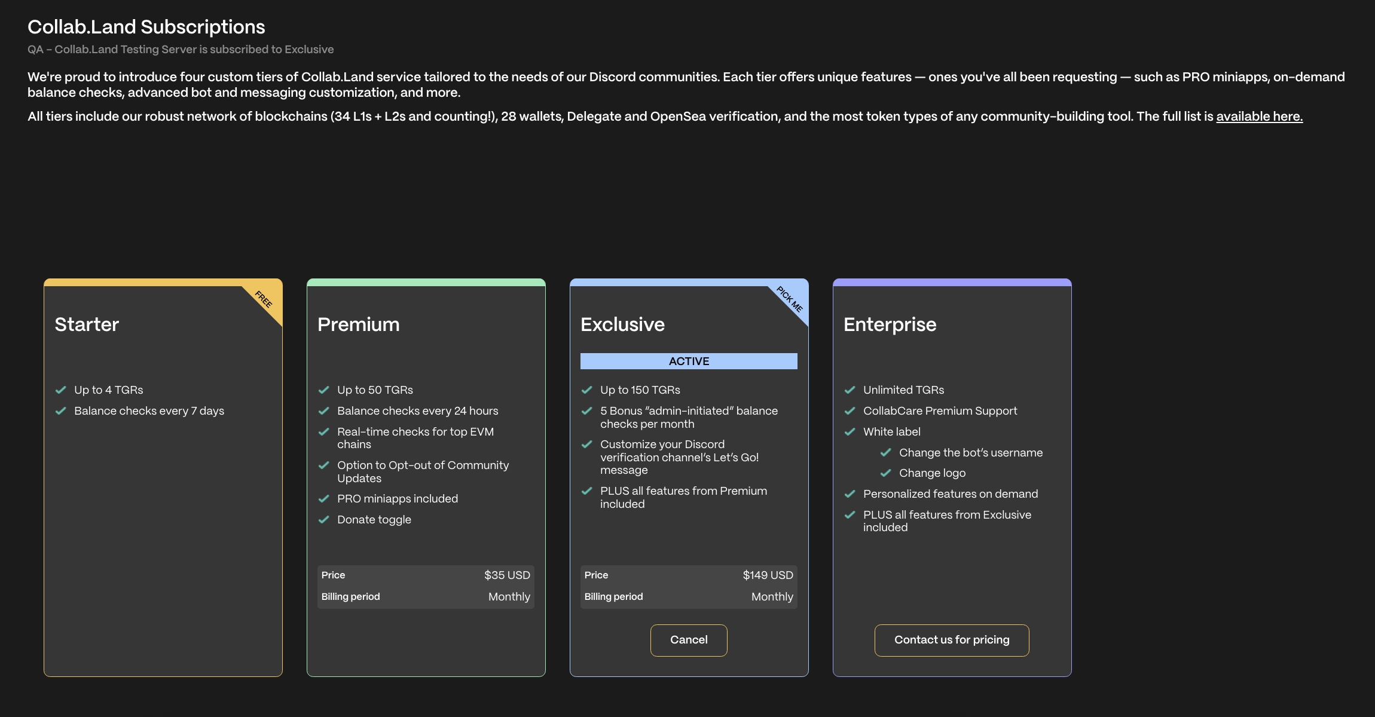The height and width of the screenshot is (717, 1375).
Task: Click the FREE corner ribbon on Starter card
Action: click(x=263, y=299)
